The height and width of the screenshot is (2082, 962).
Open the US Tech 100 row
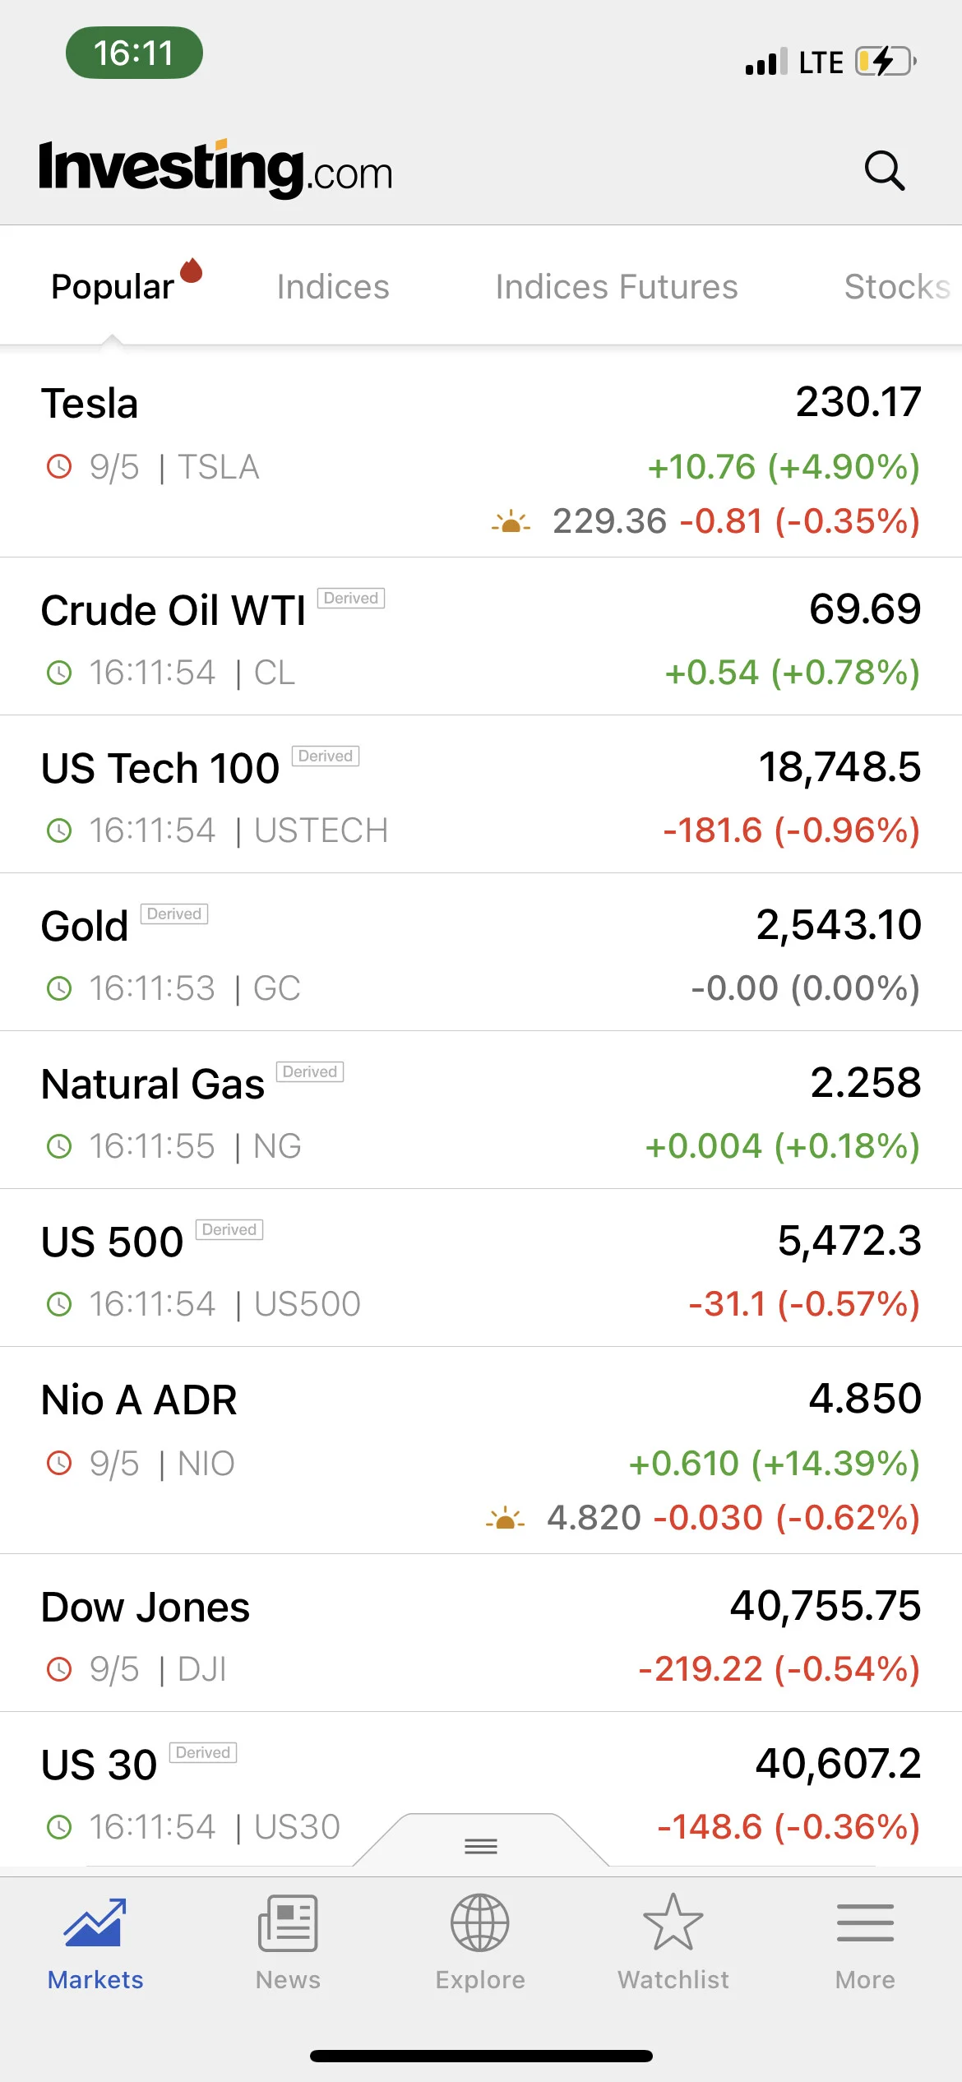[x=481, y=795]
